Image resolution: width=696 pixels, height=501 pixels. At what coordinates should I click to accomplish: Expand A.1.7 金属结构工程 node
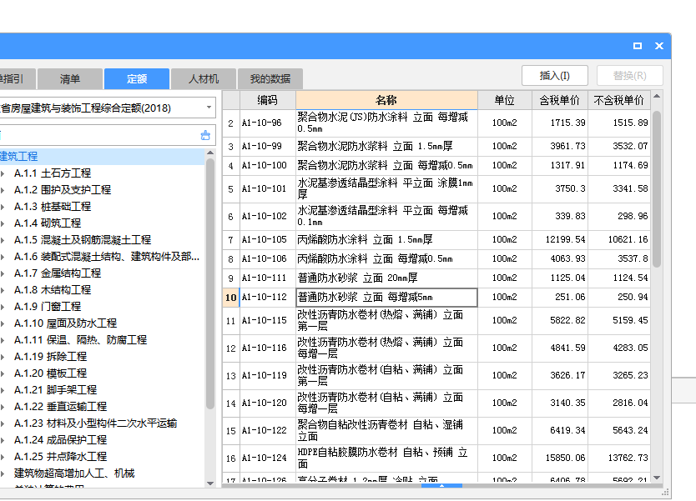click(3, 273)
